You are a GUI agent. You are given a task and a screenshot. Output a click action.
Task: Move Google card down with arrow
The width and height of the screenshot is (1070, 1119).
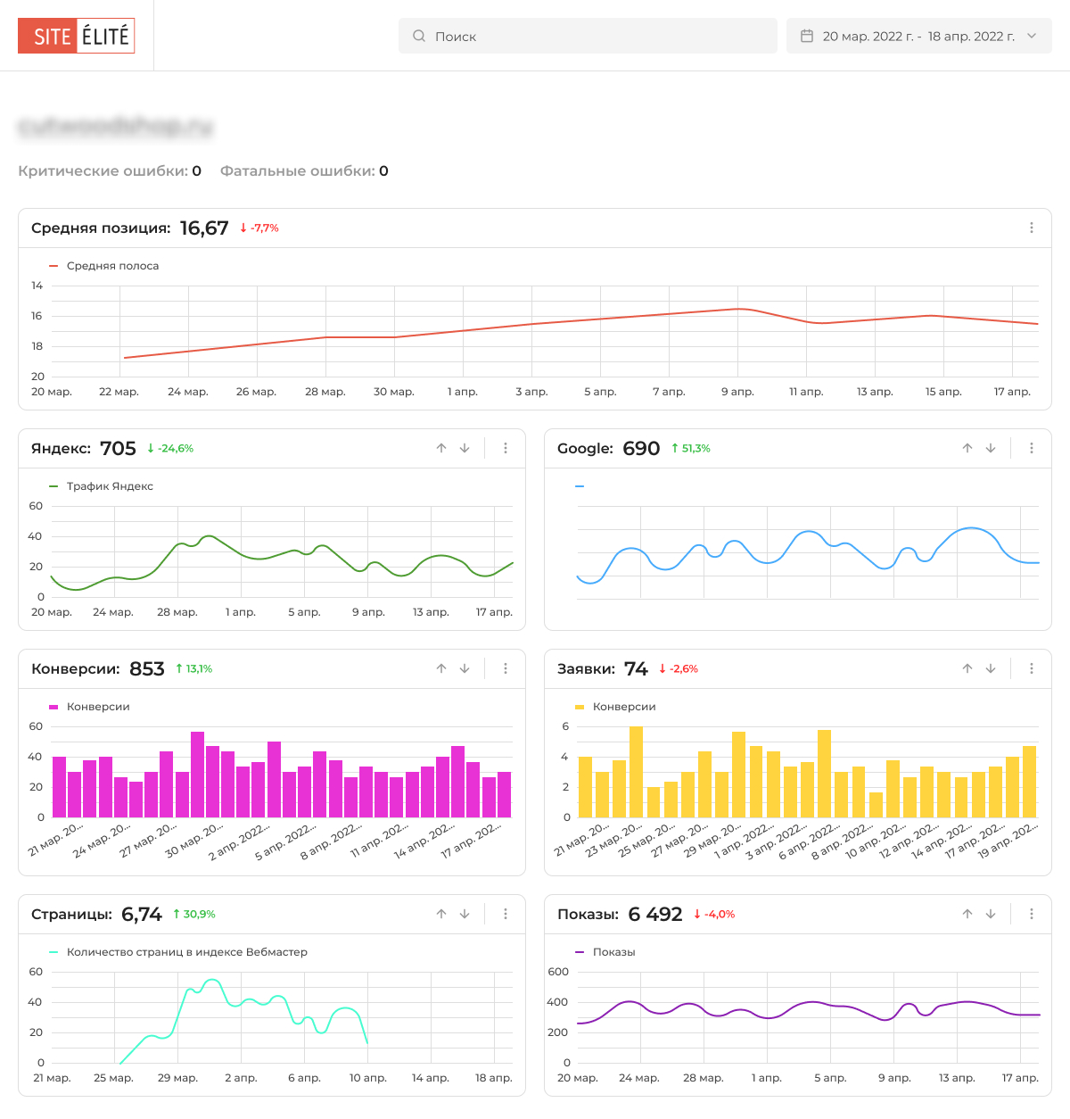coord(991,448)
